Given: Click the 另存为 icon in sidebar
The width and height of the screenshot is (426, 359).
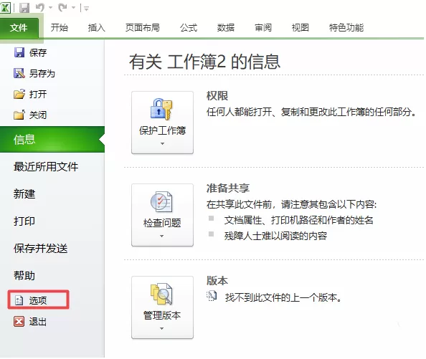Looking at the screenshot, I should click(x=19, y=73).
